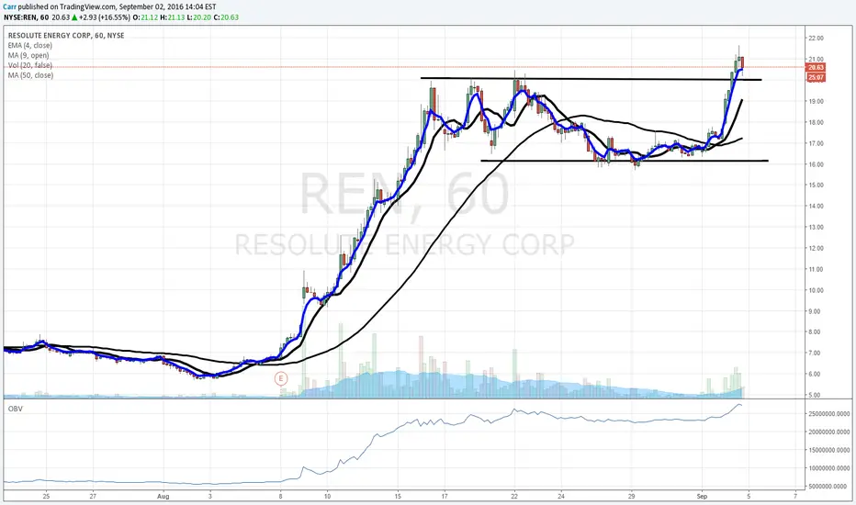Viewport: 856px width, 505px height.
Task: Click the 'Sep' date axis label
Action: (702, 496)
